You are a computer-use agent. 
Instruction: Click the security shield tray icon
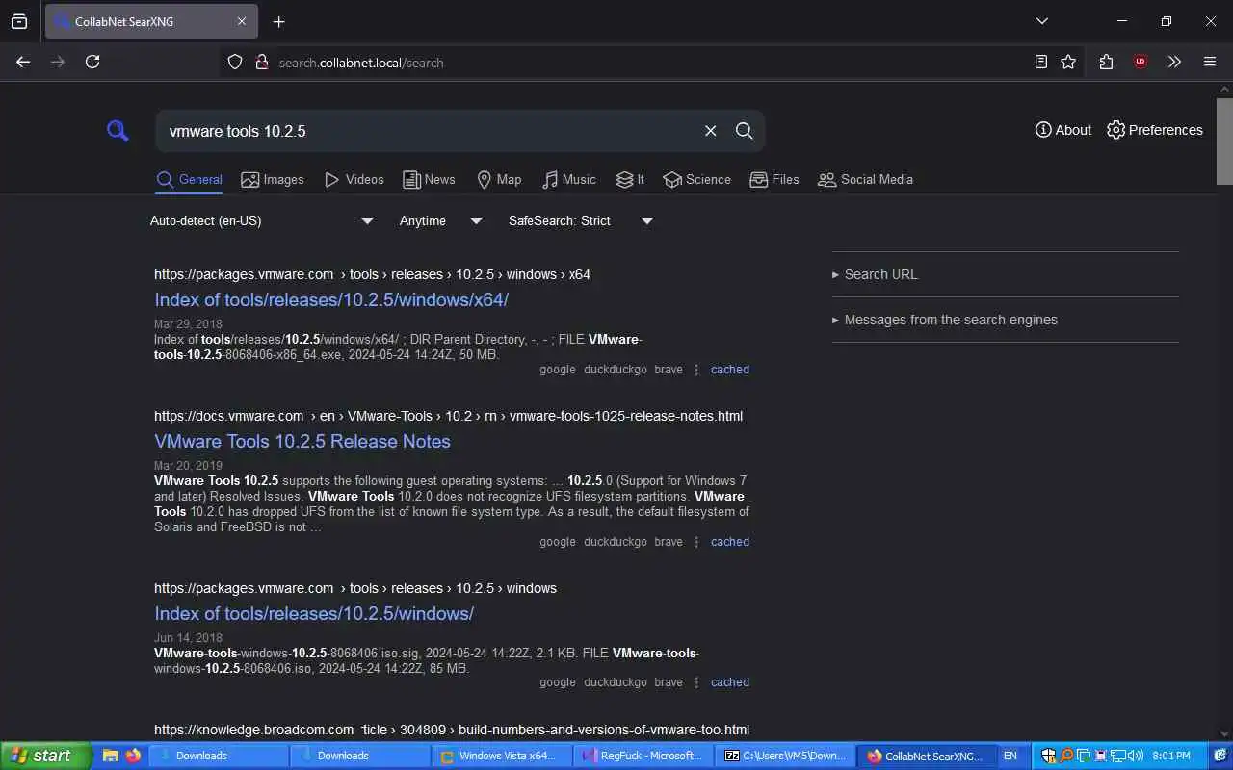click(1049, 756)
